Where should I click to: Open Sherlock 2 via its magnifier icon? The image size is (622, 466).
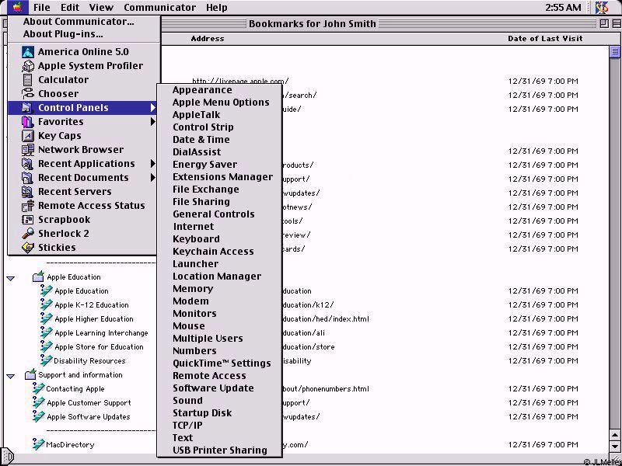click(27, 234)
